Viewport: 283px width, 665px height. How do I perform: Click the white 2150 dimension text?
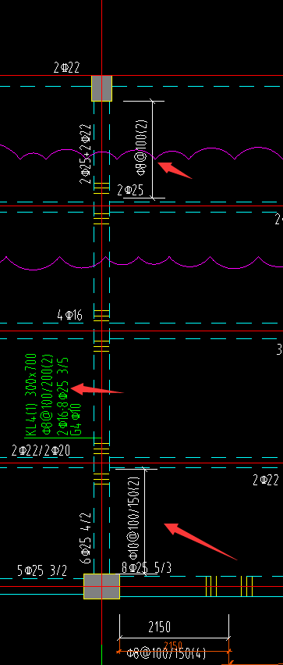pos(160,627)
